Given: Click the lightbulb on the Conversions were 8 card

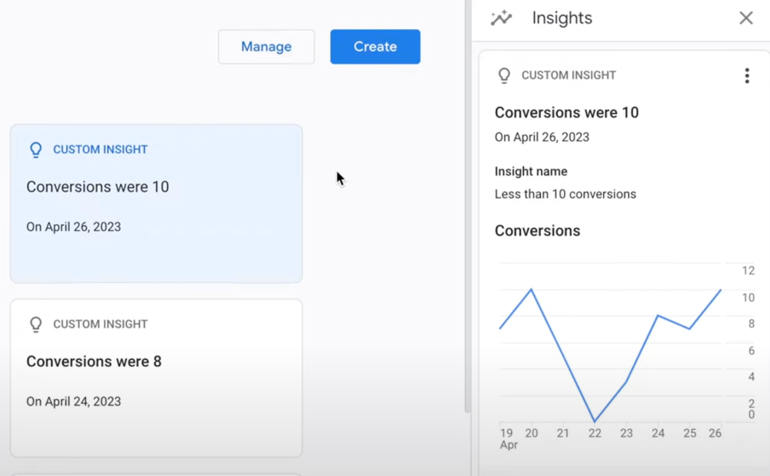Looking at the screenshot, I should click(x=36, y=324).
